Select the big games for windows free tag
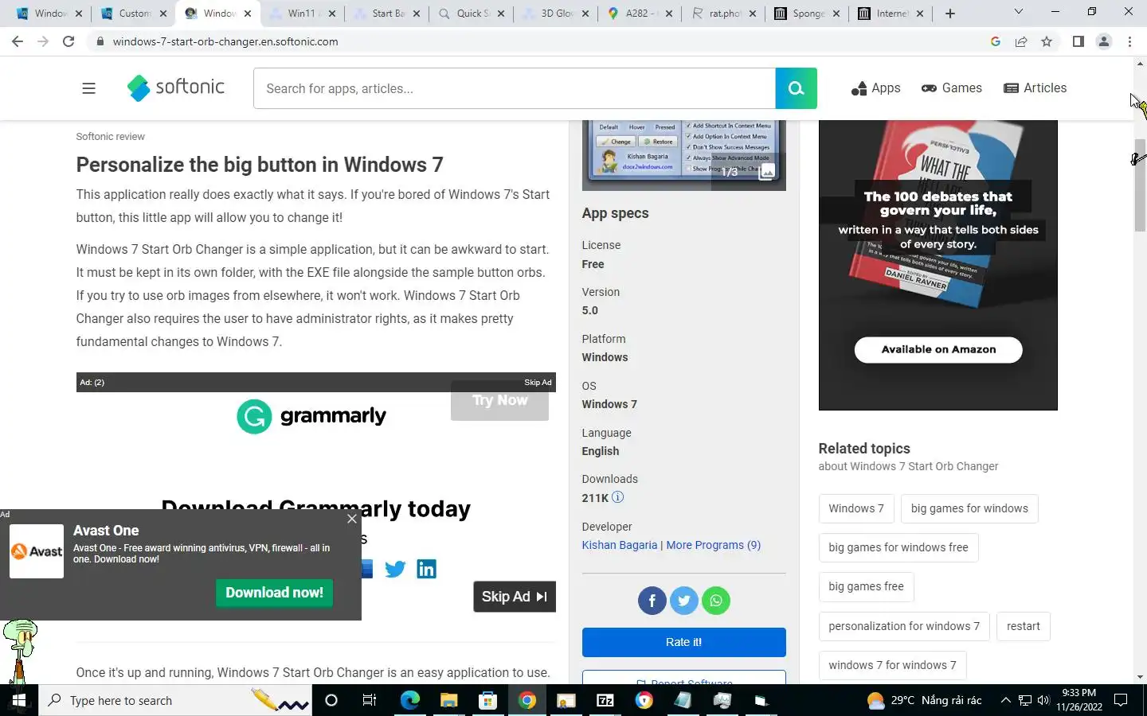Image resolution: width=1147 pixels, height=716 pixels. (x=898, y=547)
